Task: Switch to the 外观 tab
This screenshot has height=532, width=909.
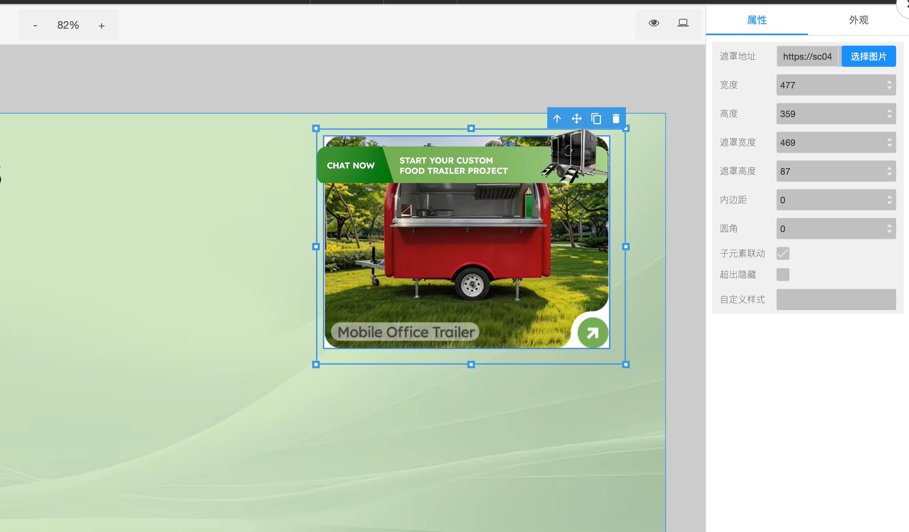Action: pyautogui.click(x=858, y=20)
